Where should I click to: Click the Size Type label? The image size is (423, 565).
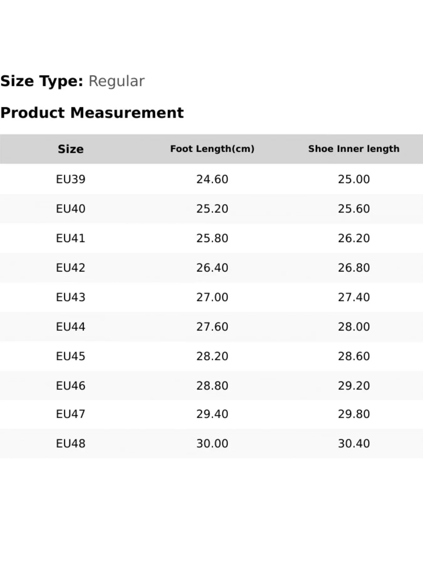click(x=42, y=81)
